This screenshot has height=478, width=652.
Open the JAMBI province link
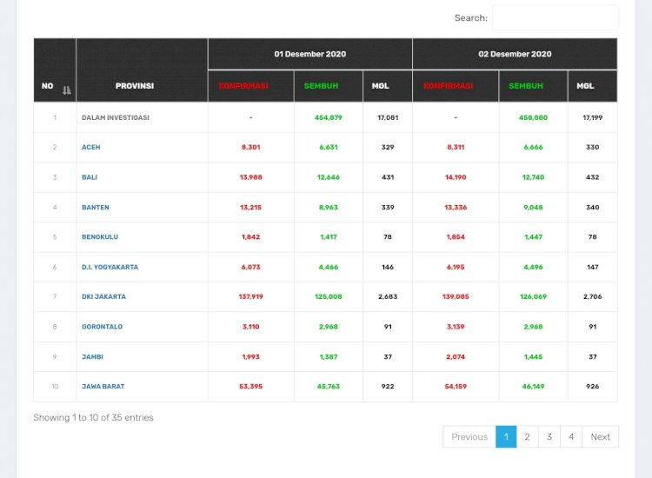click(92, 356)
